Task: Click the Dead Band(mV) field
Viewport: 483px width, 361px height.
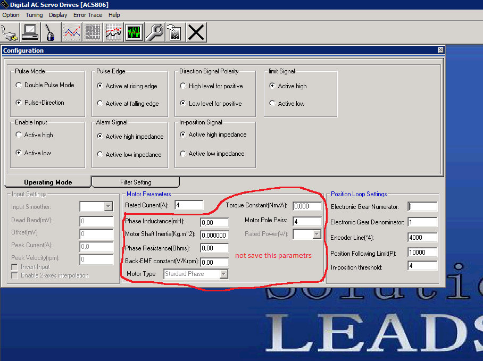Action: [96, 221]
